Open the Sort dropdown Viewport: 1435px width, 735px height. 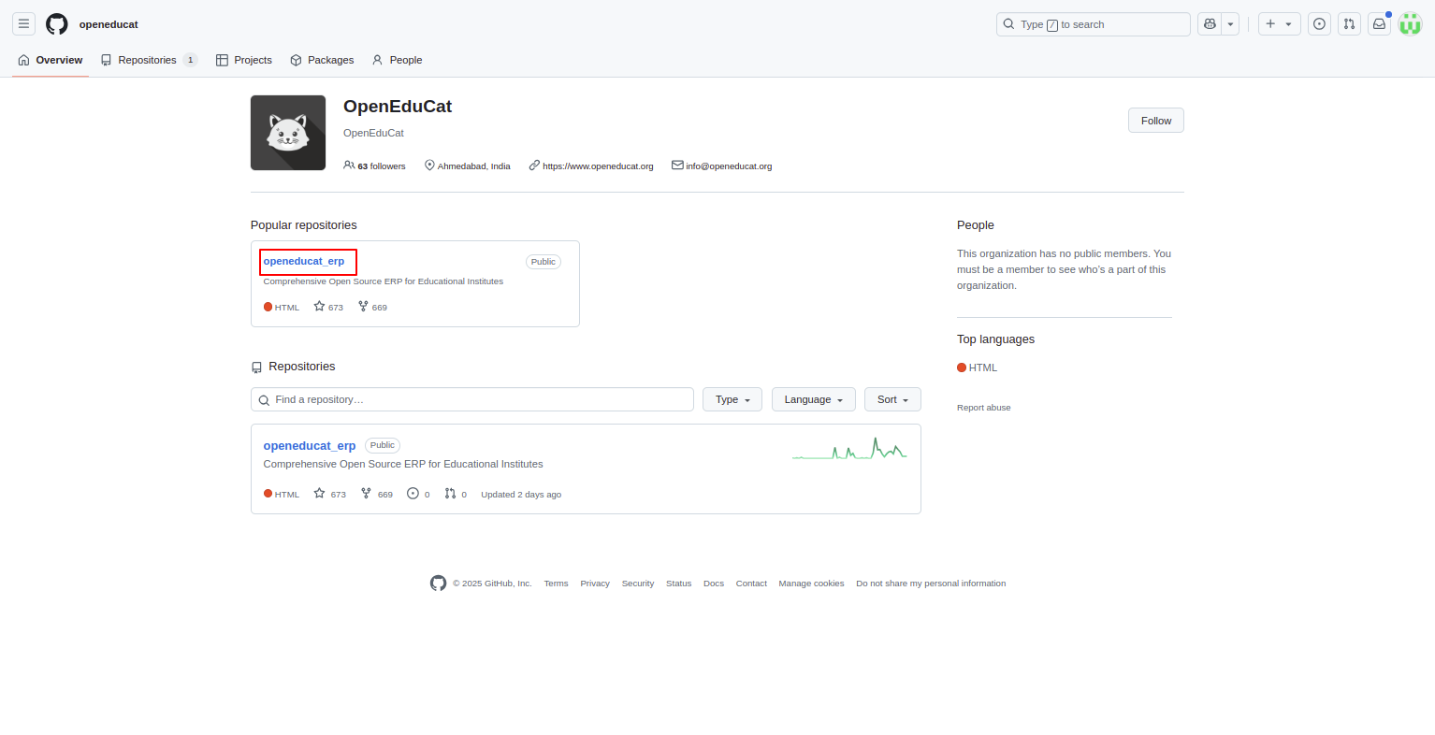pyautogui.click(x=892, y=399)
